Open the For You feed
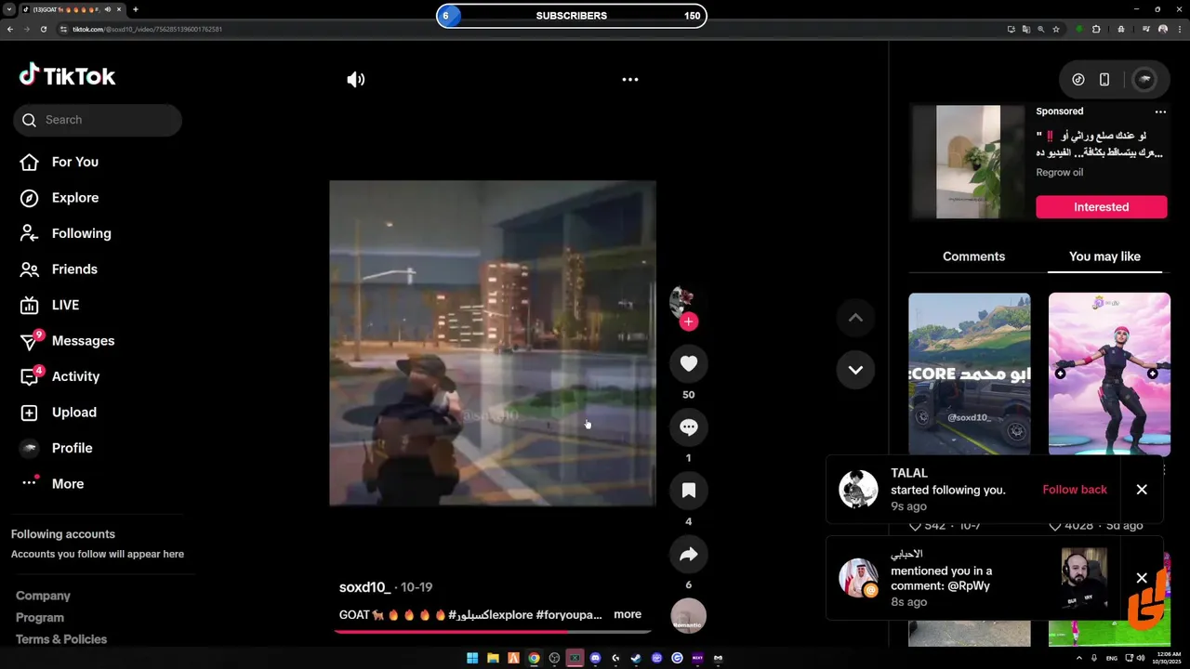 pyautogui.click(x=59, y=162)
